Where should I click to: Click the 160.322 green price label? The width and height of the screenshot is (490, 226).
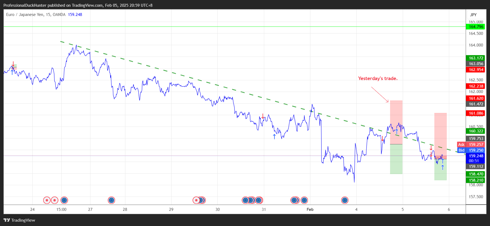[476, 131]
